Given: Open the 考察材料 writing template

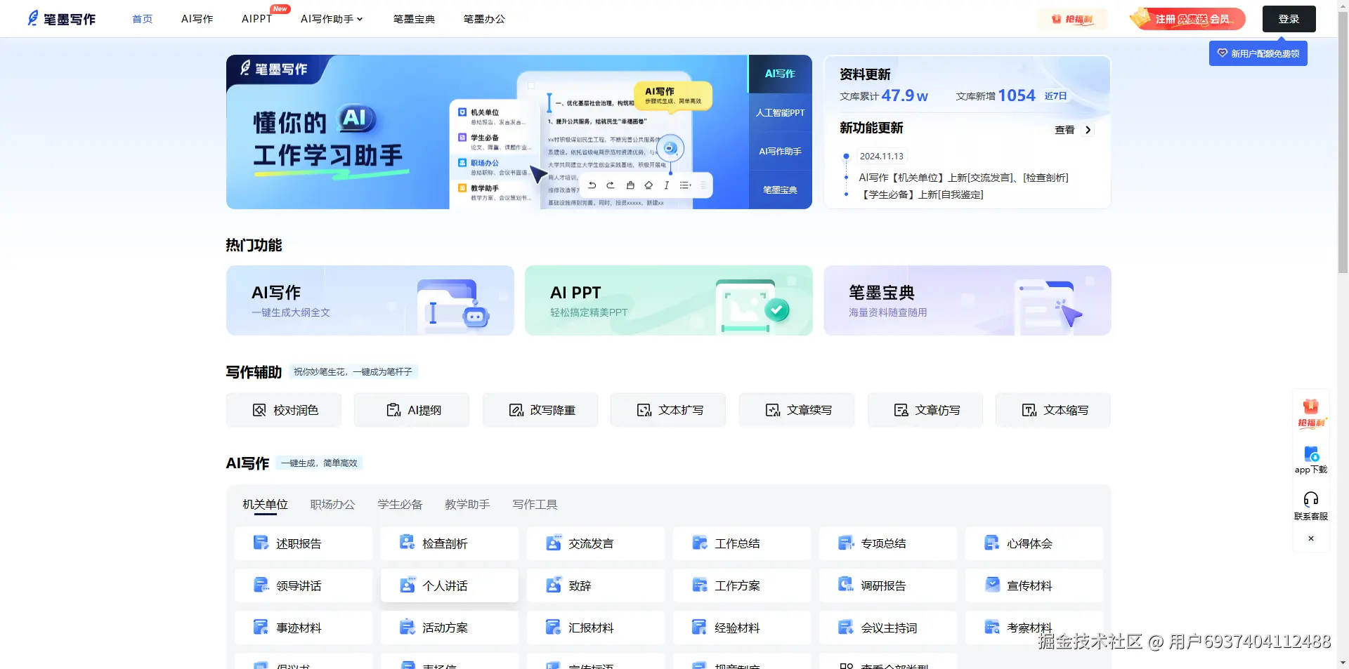Looking at the screenshot, I should point(1034,628).
